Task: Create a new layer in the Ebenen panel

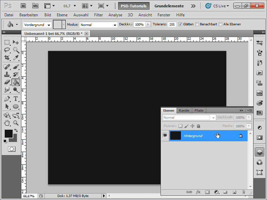Action: point(234,192)
